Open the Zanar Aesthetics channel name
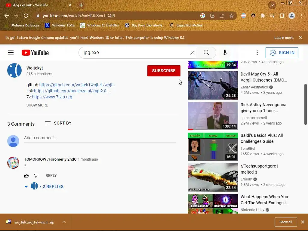 click(x=254, y=87)
